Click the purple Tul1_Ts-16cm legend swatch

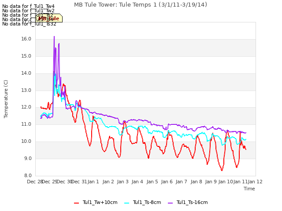click(x=171, y=203)
